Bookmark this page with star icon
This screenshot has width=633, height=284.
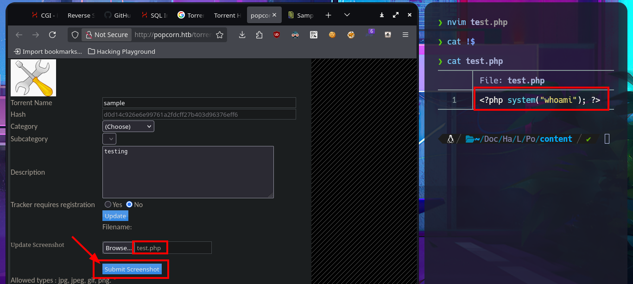pos(220,35)
